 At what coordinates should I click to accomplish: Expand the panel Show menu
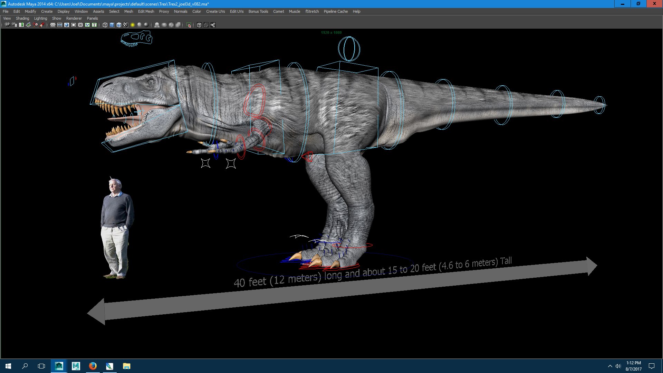coord(57,18)
